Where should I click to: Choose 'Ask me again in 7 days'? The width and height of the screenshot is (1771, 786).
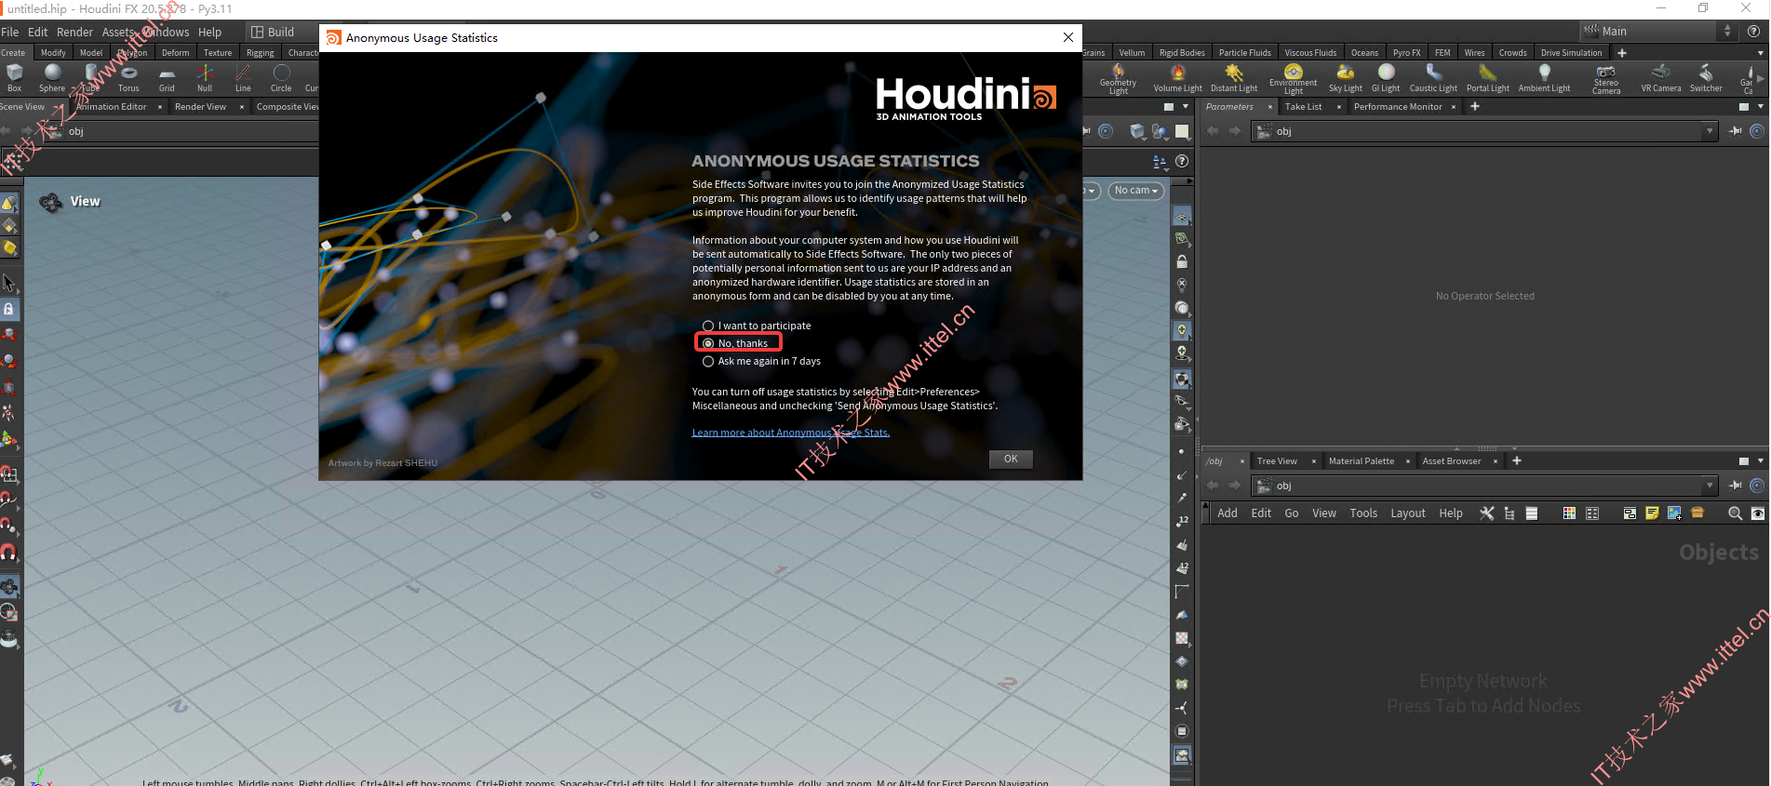coord(761,361)
